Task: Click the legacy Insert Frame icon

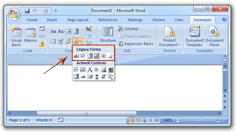Action: tap(97, 56)
